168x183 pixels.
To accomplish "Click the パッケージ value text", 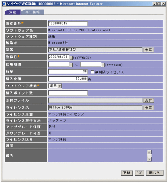I will 57,120.
